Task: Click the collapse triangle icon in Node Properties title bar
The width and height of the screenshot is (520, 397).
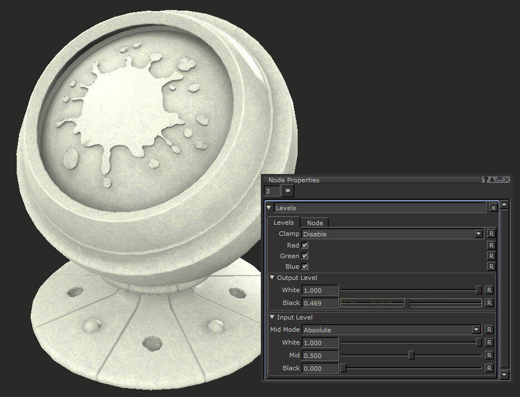Action: pyautogui.click(x=492, y=180)
